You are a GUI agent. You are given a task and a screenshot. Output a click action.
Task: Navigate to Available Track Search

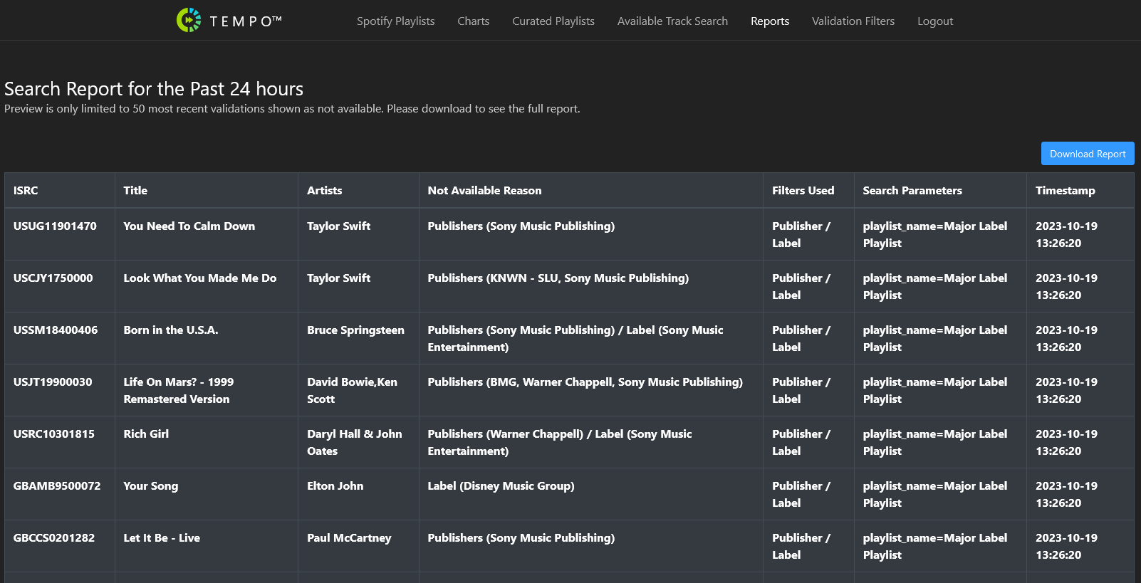tap(672, 21)
